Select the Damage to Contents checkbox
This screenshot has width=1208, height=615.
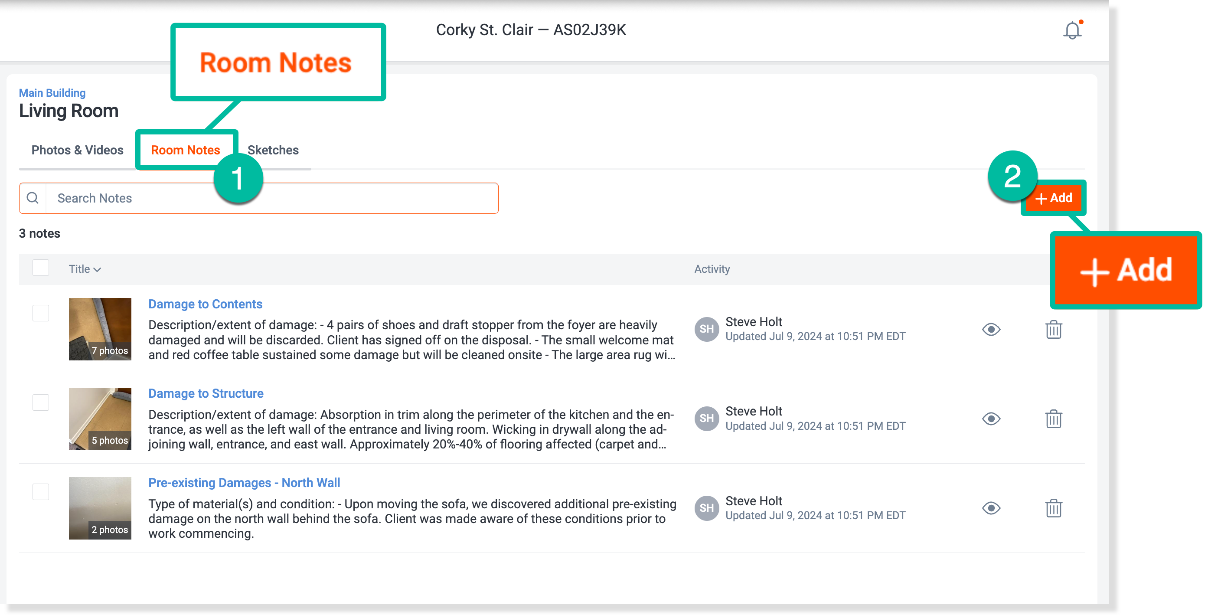coord(41,313)
